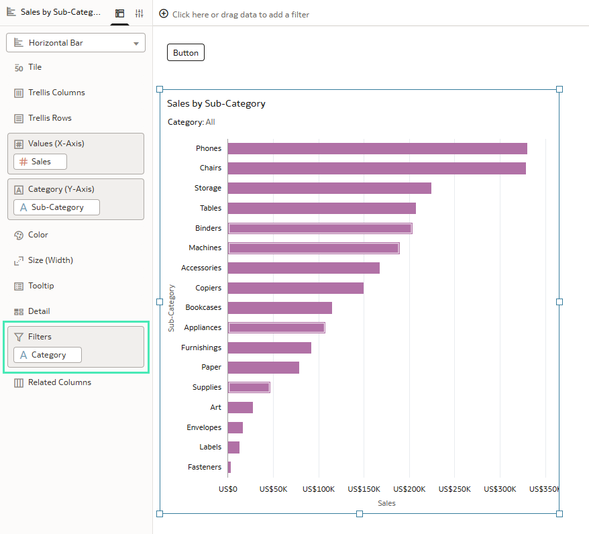Click the Size (Width) icon
This screenshot has height=534, width=589.
coord(19,261)
